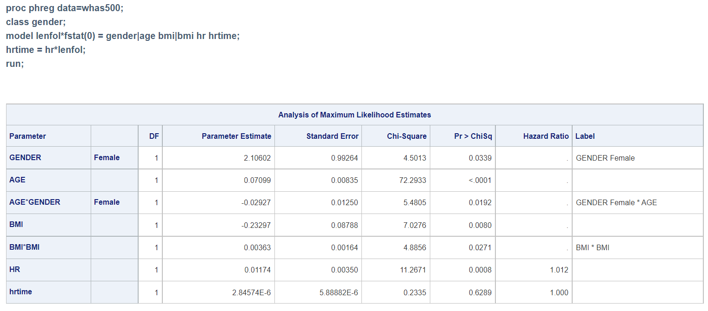Click the estimate value 0.00363
This screenshot has width=708, height=311.
pos(257,247)
